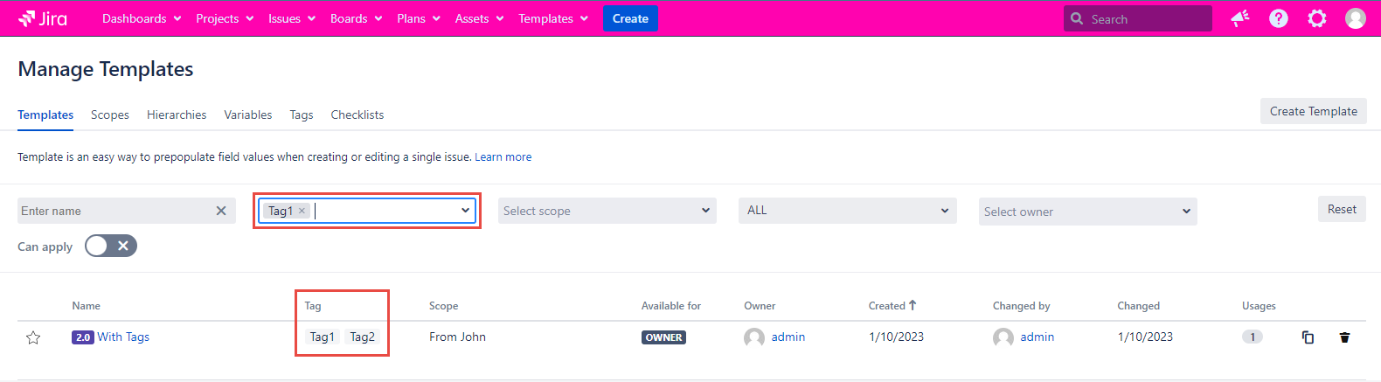Click the user profile avatar
This screenshot has height=382, width=1381.
1355,18
